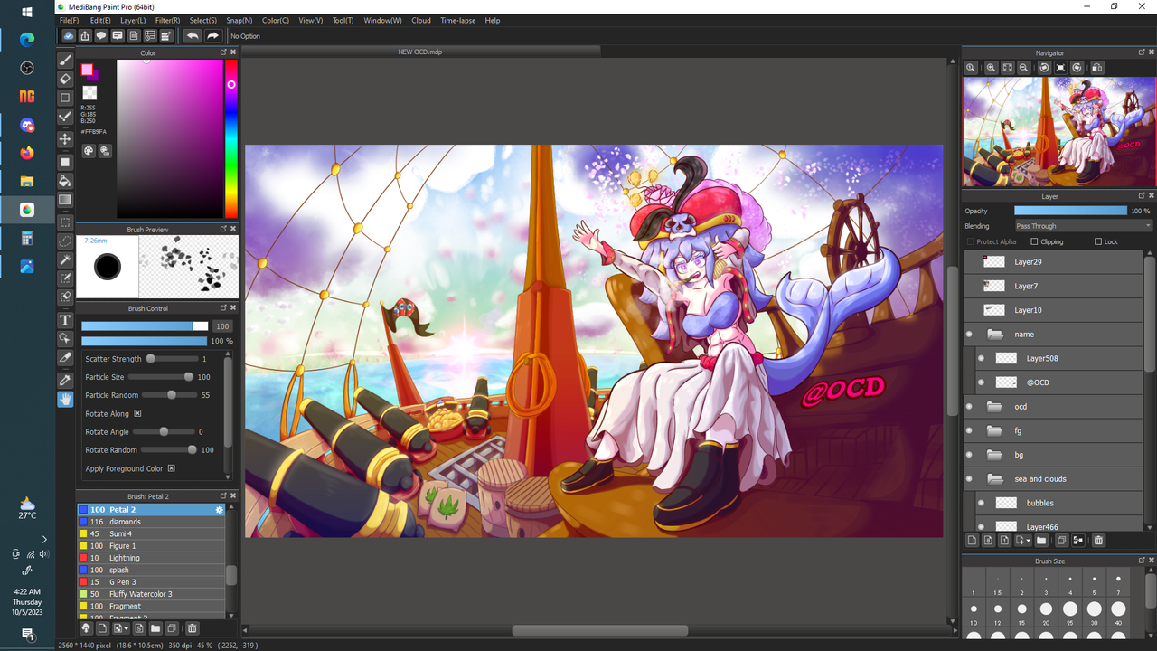Delete the selected brush via trash icon
This screenshot has width=1157, height=651.
tap(192, 627)
